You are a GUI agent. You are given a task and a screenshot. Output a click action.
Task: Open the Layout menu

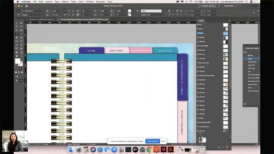point(48,2)
